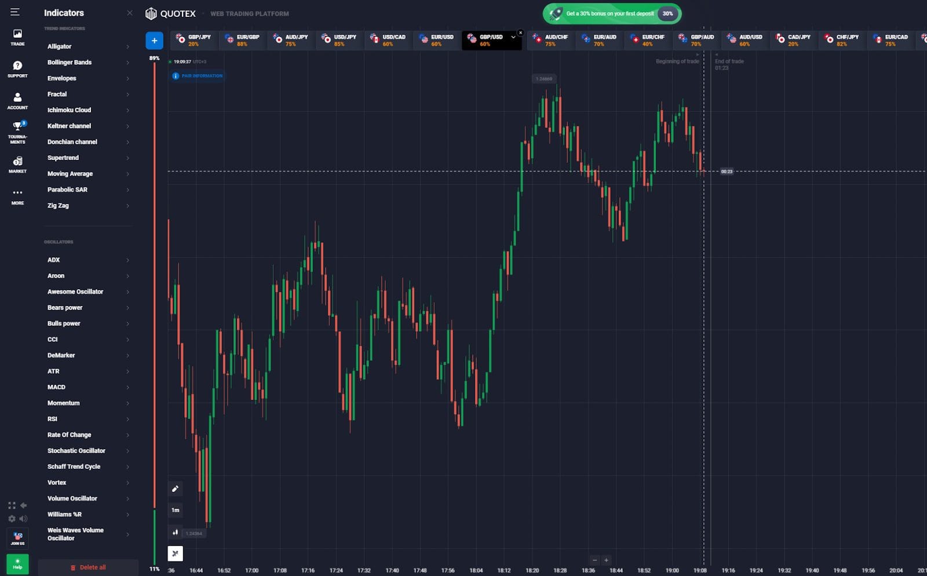Open the hamburger menu at top left

[15, 12]
